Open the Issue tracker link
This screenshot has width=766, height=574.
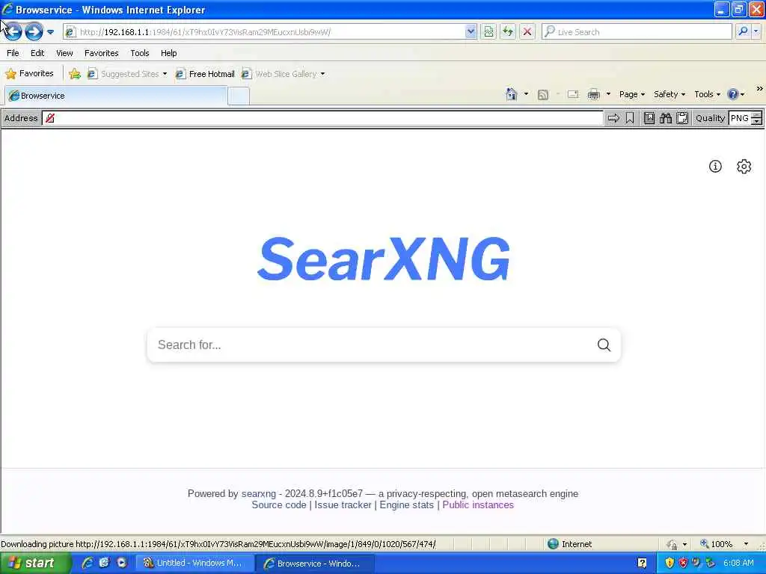[343, 505]
